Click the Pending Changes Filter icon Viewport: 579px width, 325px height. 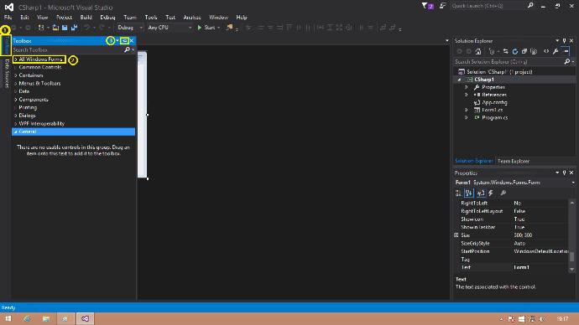[x=492, y=52]
